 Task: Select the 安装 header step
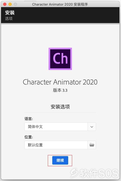pyautogui.click(x=10, y=12)
